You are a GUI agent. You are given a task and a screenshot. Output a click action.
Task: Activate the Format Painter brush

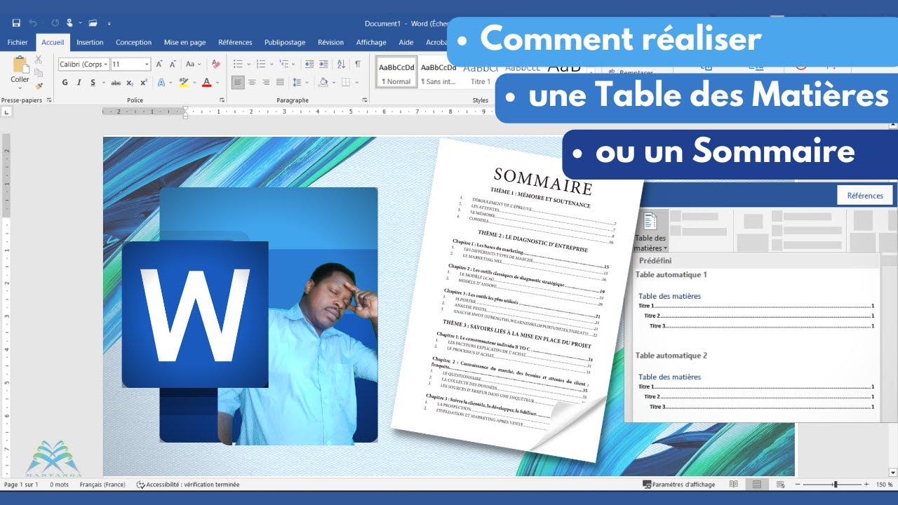click(x=38, y=86)
